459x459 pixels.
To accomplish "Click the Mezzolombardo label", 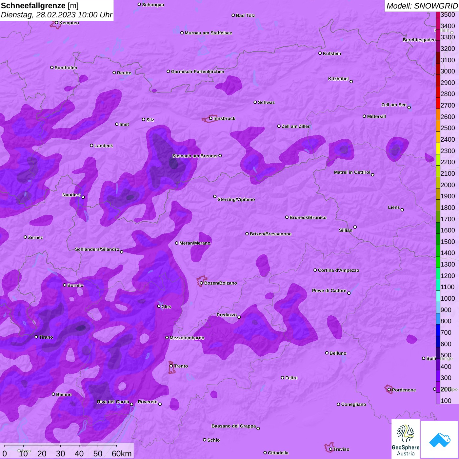I will tap(187, 338).
